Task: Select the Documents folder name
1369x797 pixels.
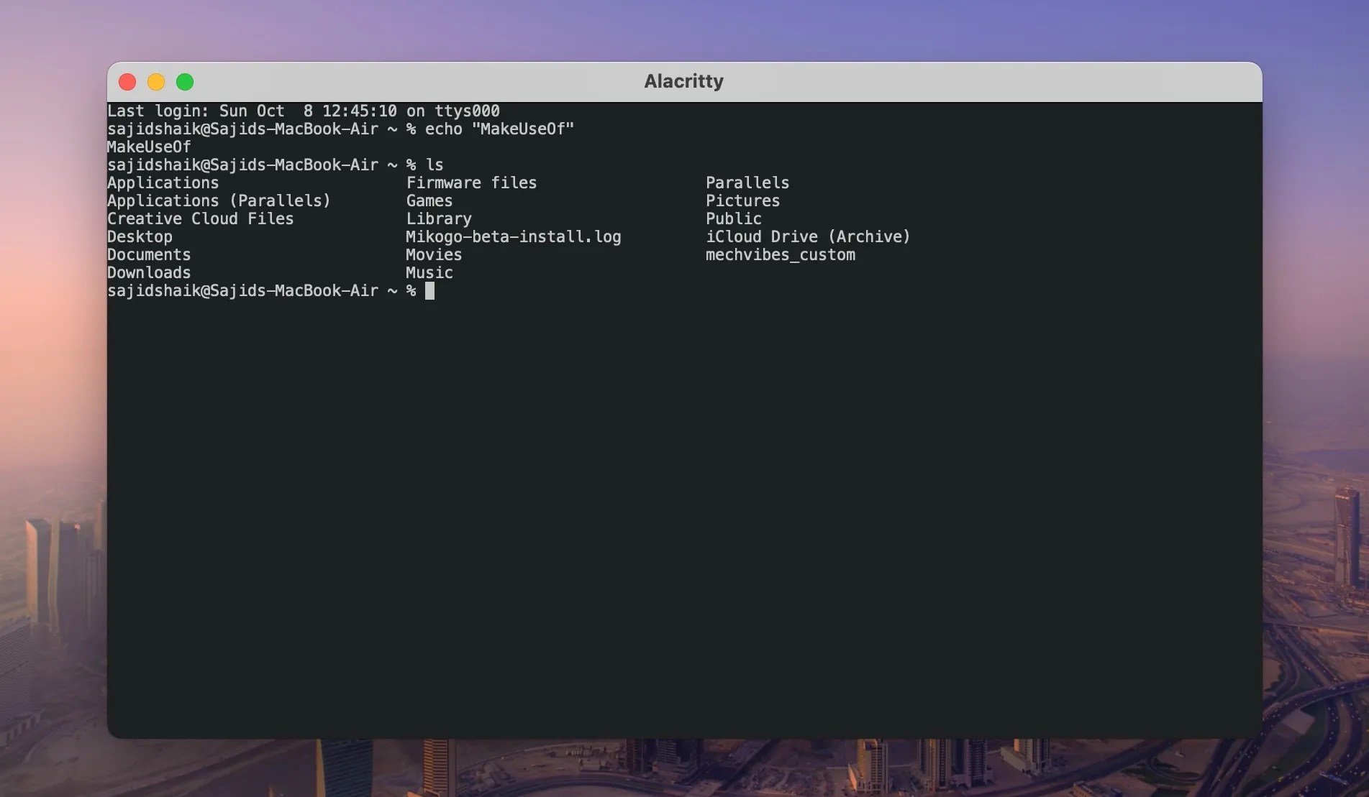Action: click(149, 254)
